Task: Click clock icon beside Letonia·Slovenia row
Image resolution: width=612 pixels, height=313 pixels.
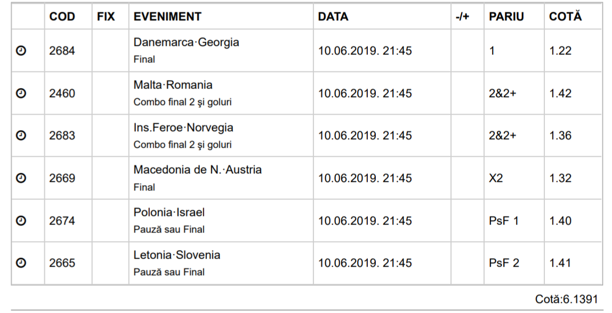Action: click(x=21, y=263)
